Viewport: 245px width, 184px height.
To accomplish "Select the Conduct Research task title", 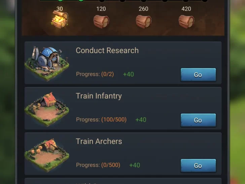I will tap(107, 51).
